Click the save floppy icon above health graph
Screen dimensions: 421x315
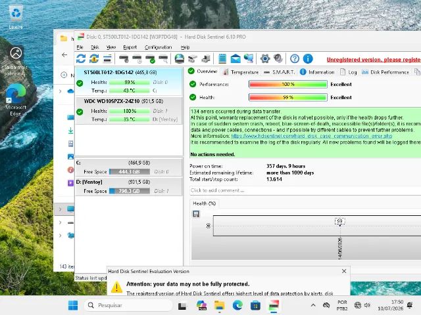[x=196, y=214]
